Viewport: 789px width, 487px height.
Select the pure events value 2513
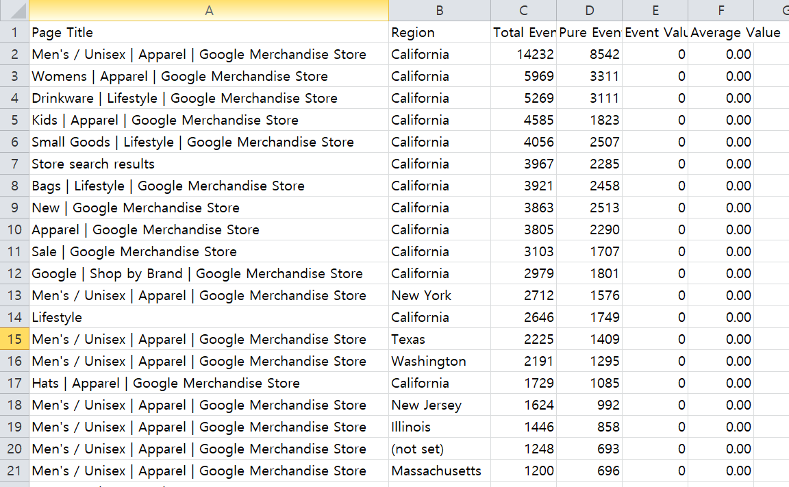tap(589, 208)
